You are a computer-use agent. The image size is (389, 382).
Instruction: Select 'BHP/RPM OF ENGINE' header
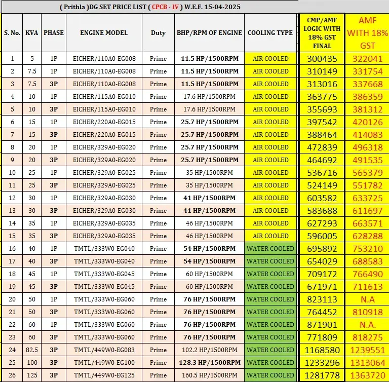209,33
